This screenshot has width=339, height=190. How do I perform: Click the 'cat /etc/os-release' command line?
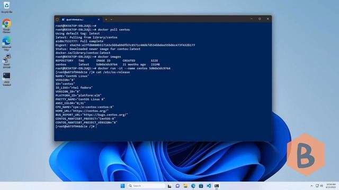click(x=93, y=72)
